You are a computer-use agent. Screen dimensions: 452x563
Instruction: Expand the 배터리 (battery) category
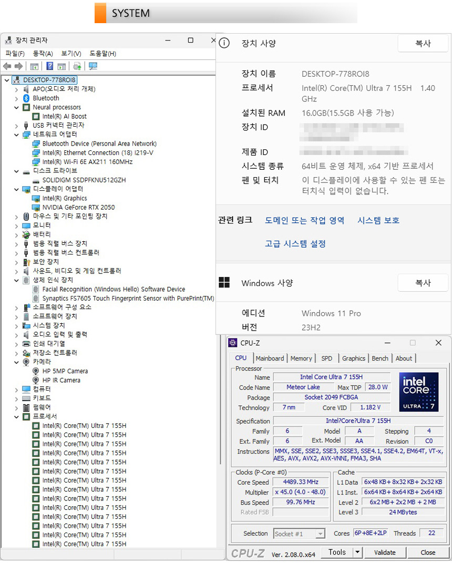[x=16, y=234]
